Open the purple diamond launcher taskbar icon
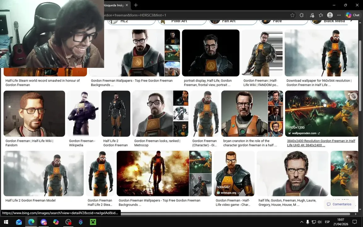The height and width of the screenshot is (227, 363). point(81,222)
